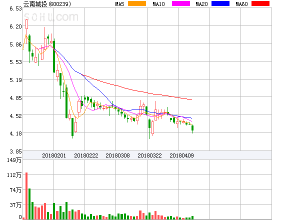Click the 4.85 price axis label
Image resolution: width=300 pixels, height=220 pixels.
pyautogui.click(x=15, y=98)
